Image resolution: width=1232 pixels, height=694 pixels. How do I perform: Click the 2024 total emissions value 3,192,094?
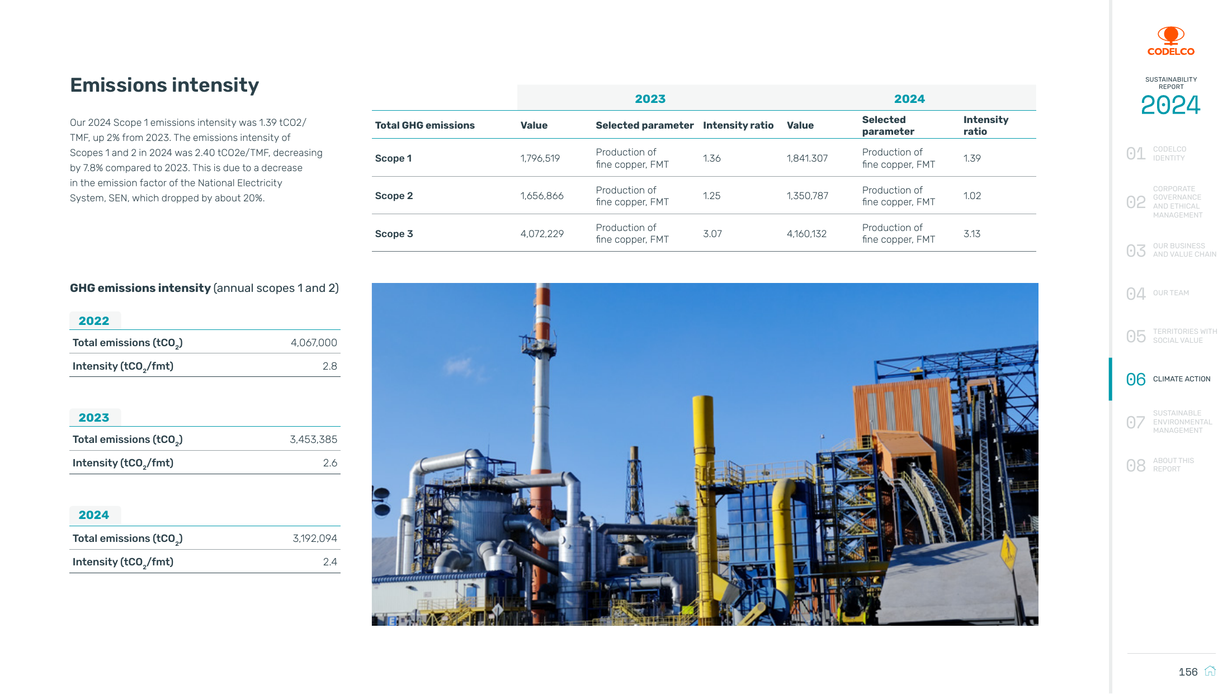(315, 539)
